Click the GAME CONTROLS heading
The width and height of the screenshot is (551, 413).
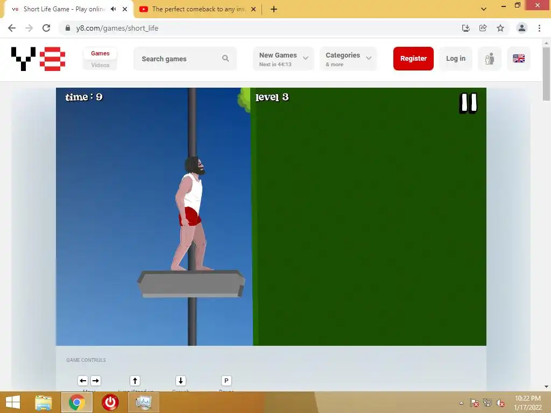point(86,360)
